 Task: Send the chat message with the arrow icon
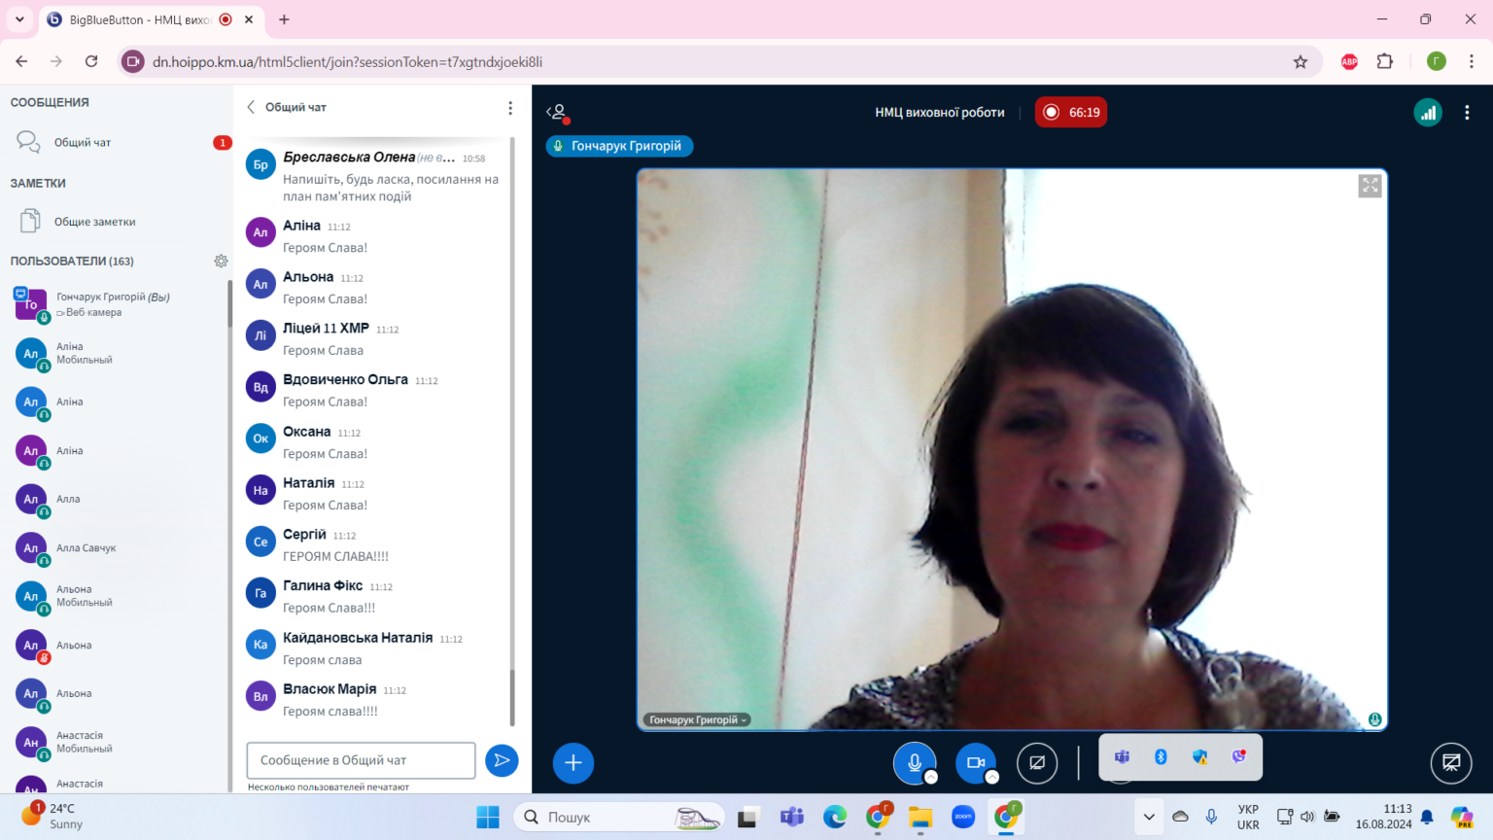[502, 760]
